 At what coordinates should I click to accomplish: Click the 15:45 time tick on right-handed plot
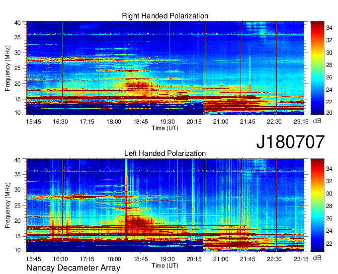point(33,122)
